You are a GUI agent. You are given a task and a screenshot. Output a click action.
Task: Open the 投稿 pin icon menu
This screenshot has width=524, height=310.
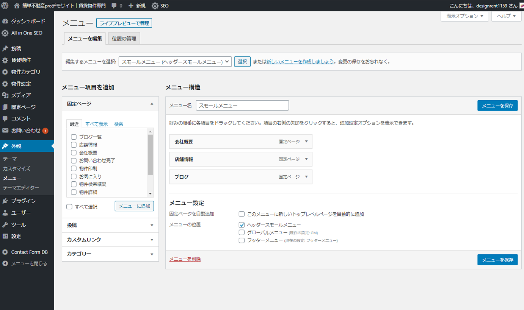click(x=5, y=48)
